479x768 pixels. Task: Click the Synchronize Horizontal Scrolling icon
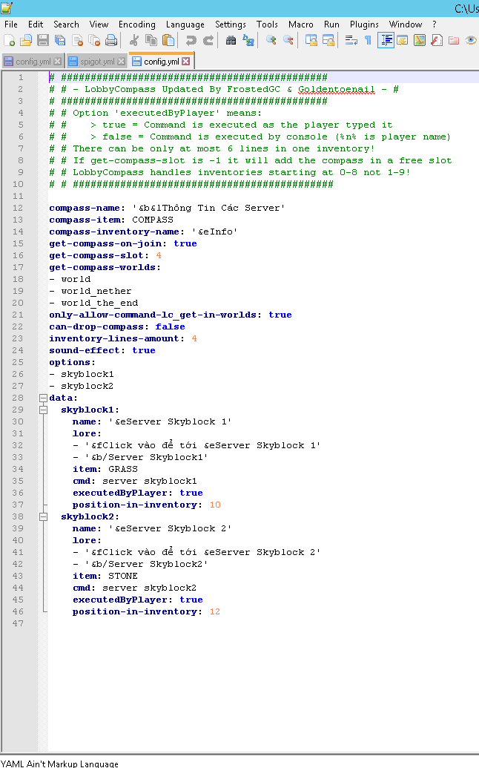328,41
